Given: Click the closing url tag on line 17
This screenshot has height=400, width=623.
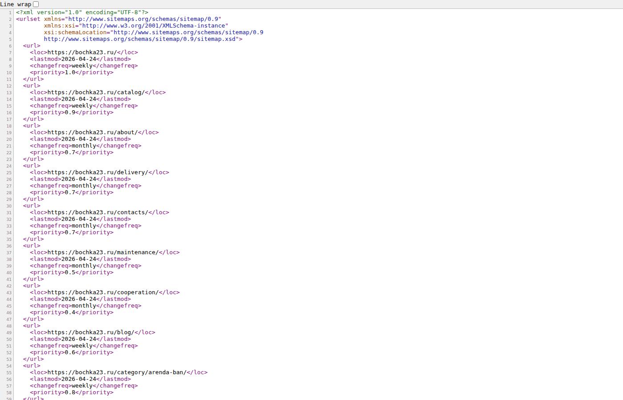Looking at the screenshot, I should point(33,119).
